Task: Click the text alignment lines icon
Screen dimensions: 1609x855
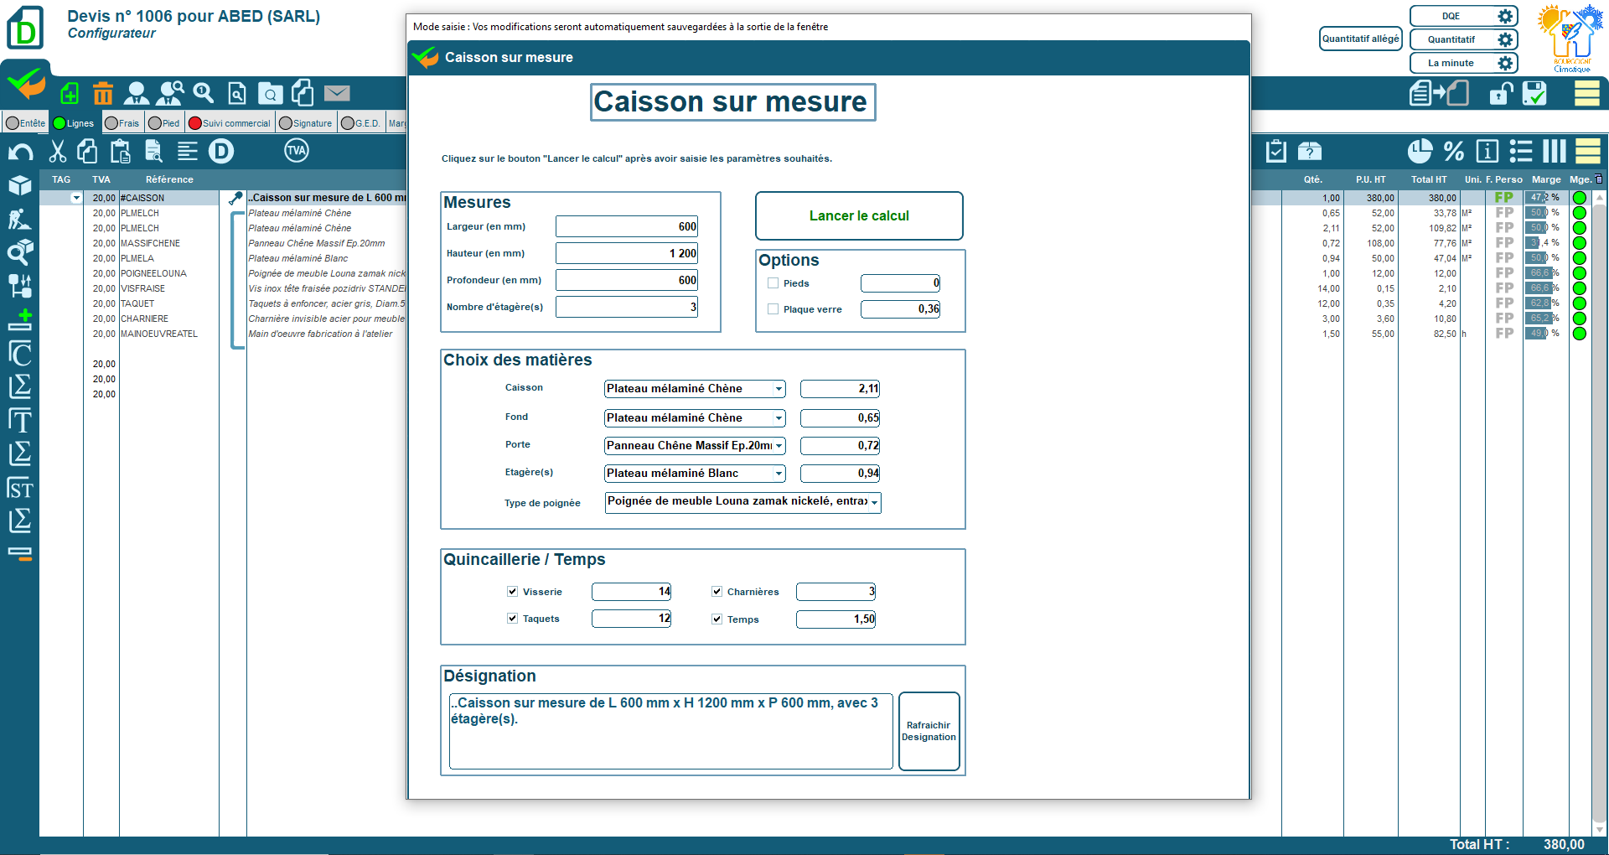Action: tap(188, 151)
